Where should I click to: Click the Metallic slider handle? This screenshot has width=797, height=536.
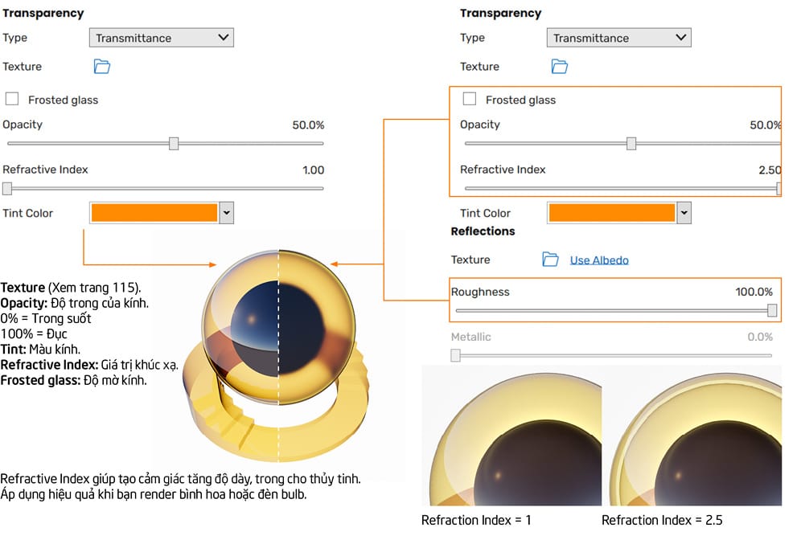455,355
